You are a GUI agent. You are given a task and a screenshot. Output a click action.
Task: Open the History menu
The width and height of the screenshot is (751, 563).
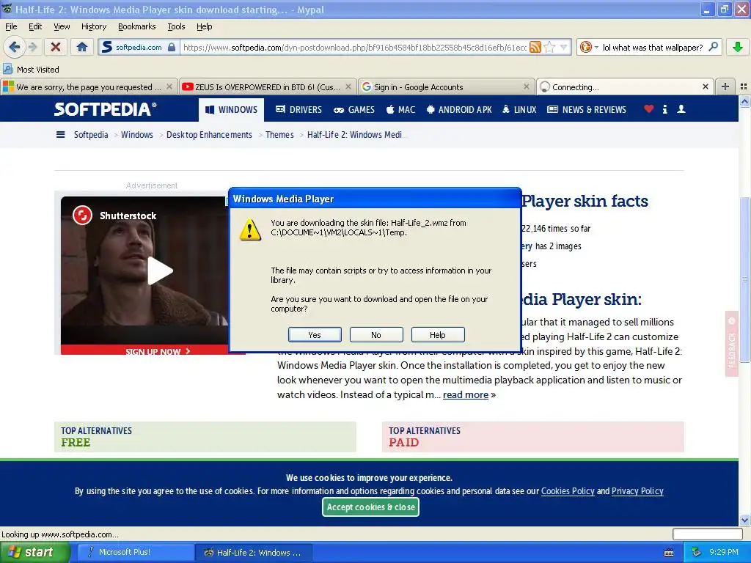coord(93,26)
